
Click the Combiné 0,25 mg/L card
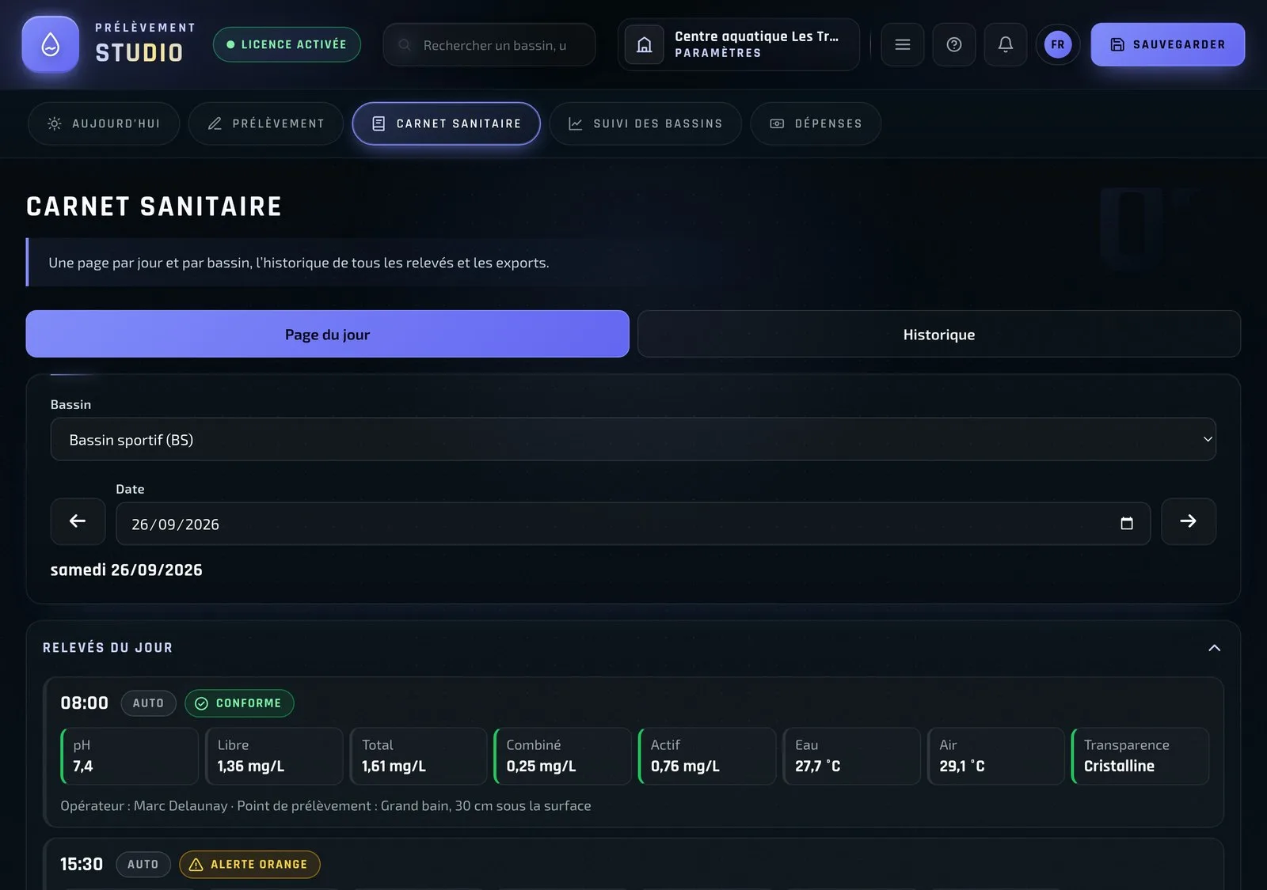(x=563, y=756)
